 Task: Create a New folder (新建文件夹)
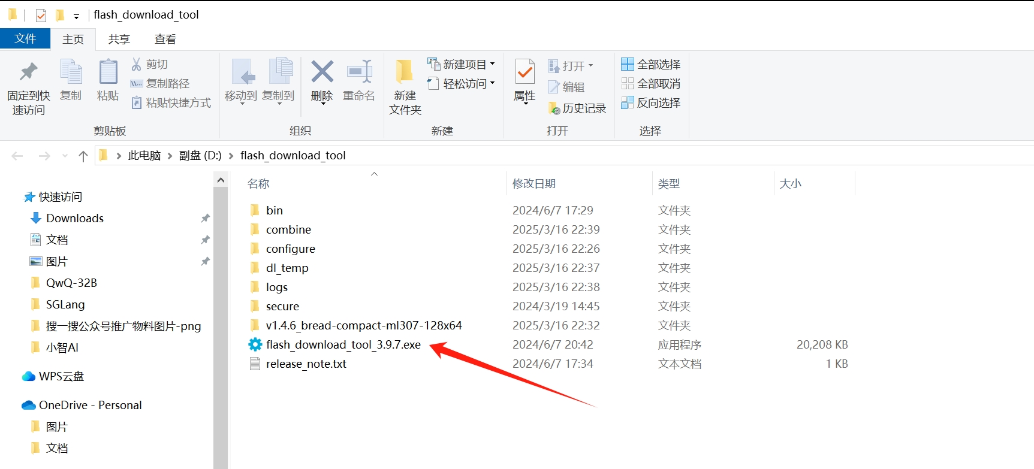405,87
